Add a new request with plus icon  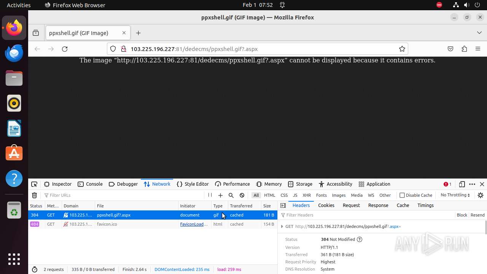click(x=220, y=195)
